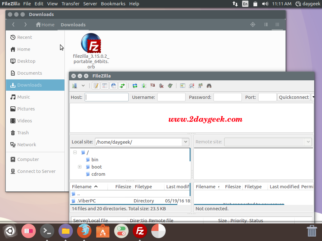Open the pie chart app in the dock
Image resolution: width=322 pixels, height=241 pixels.
tap(158, 231)
